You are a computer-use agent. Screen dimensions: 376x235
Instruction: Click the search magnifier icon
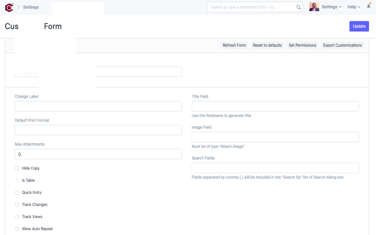point(298,7)
